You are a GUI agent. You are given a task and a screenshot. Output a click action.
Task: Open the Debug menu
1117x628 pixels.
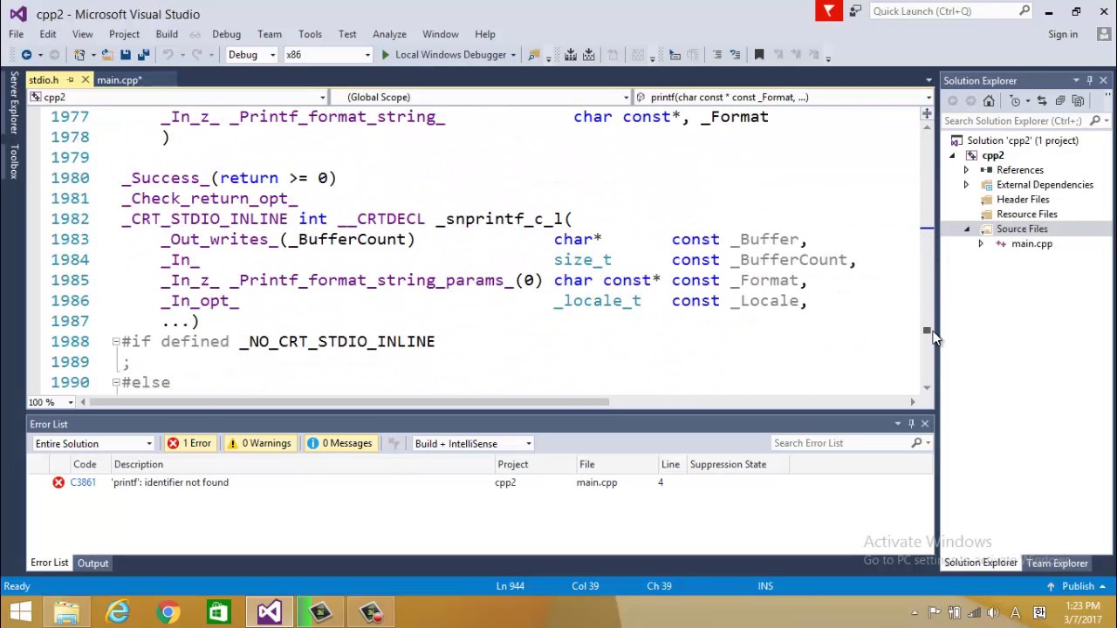[226, 34]
